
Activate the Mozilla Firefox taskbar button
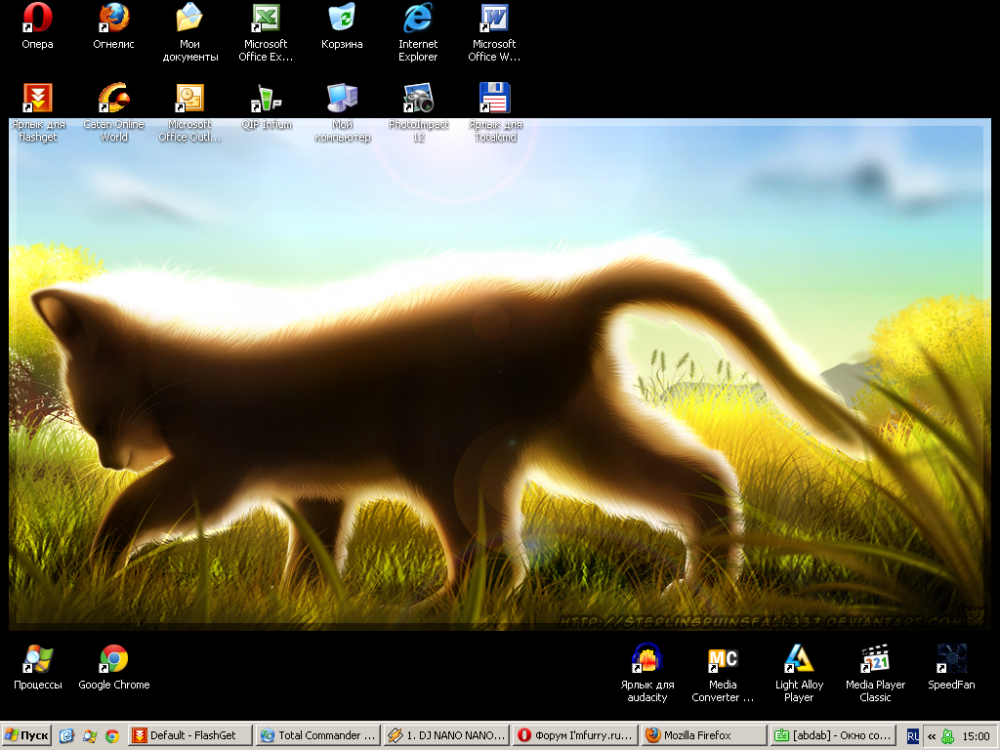(703, 735)
